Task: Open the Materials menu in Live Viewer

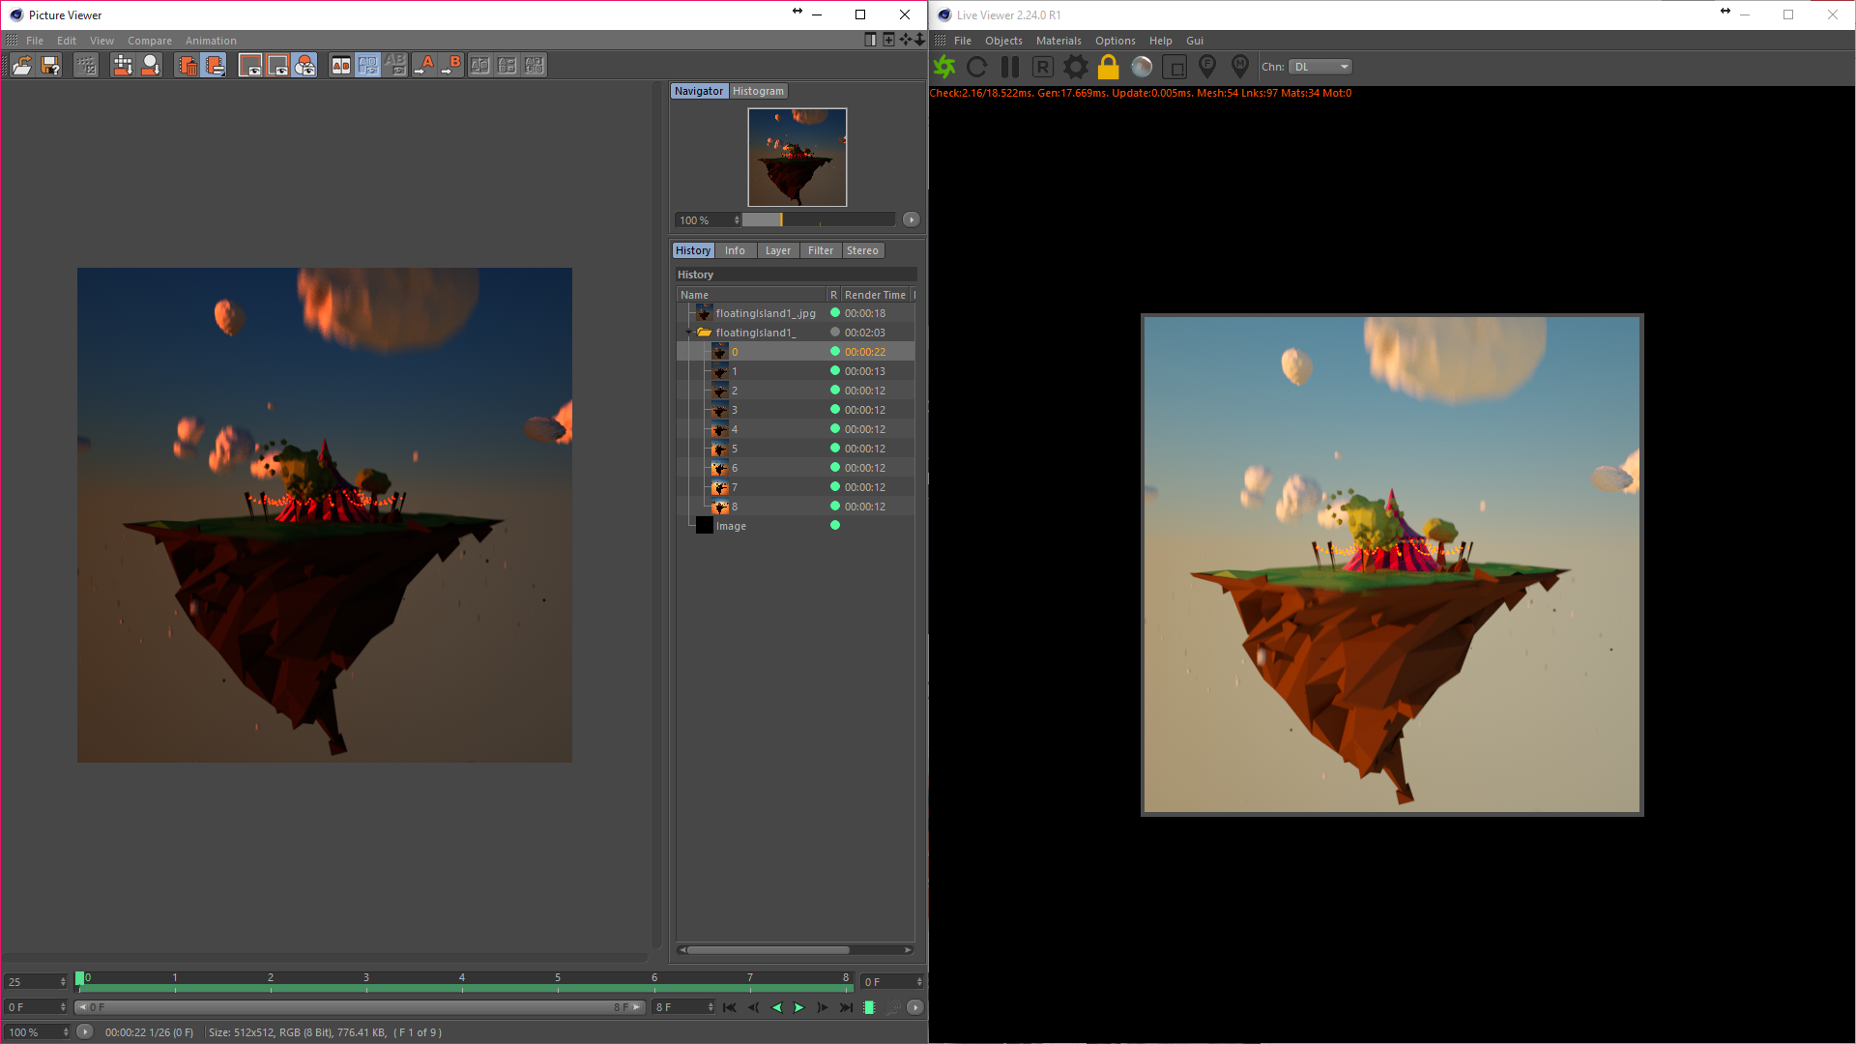Action: [1058, 41]
